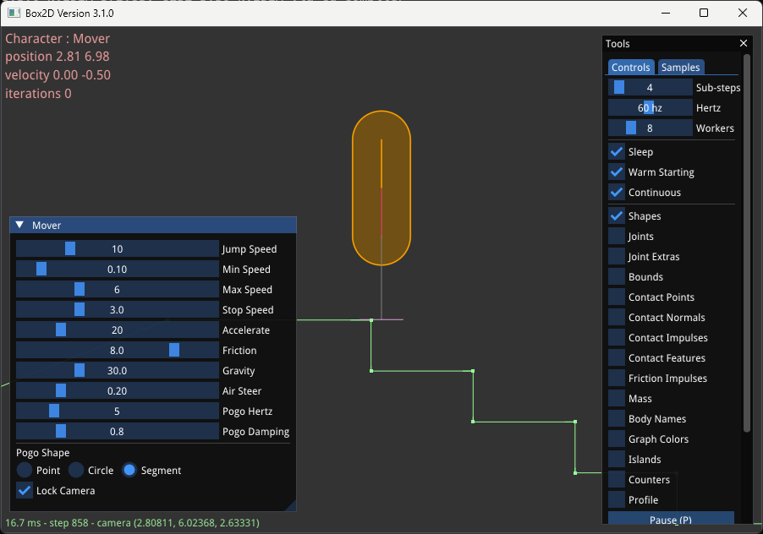Click the Tools panel vertical scrollbar
The image size is (763, 534).
(x=746, y=245)
